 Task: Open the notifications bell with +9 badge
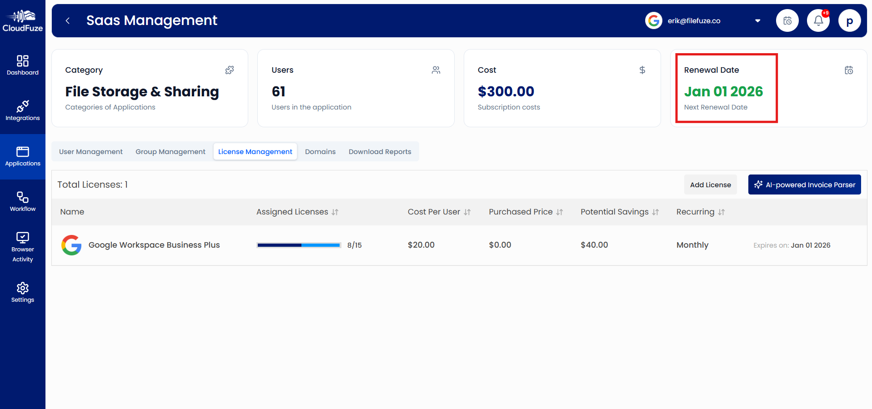tap(817, 20)
